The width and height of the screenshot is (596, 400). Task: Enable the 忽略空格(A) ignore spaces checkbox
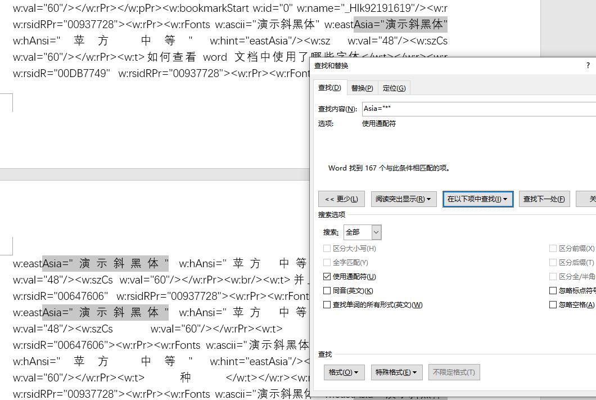click(553, 304)
